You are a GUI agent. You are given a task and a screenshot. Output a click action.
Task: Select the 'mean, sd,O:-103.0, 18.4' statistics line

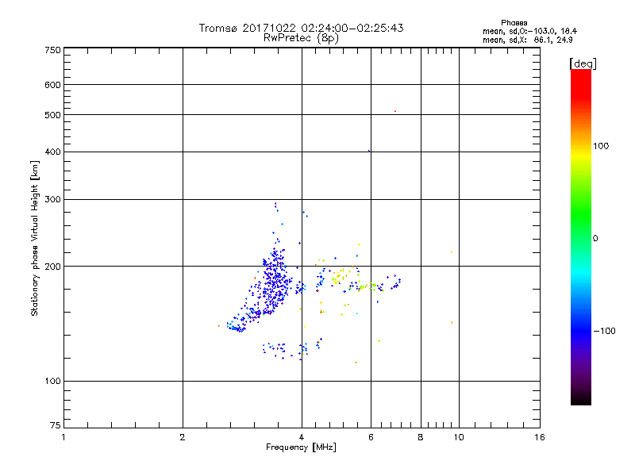click(529, 32)
